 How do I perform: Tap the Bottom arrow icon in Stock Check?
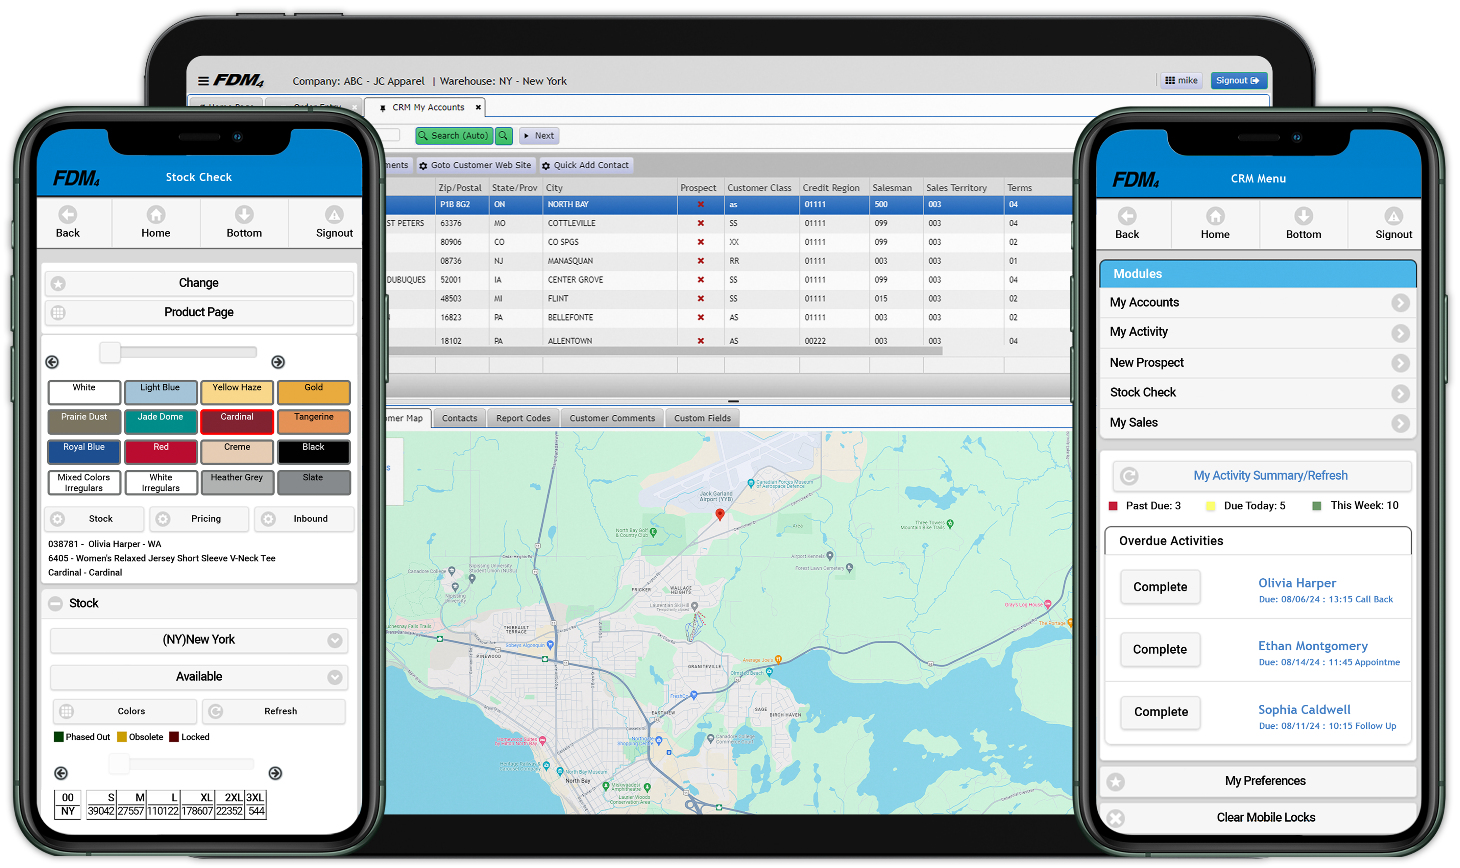(x=244, y=215)
